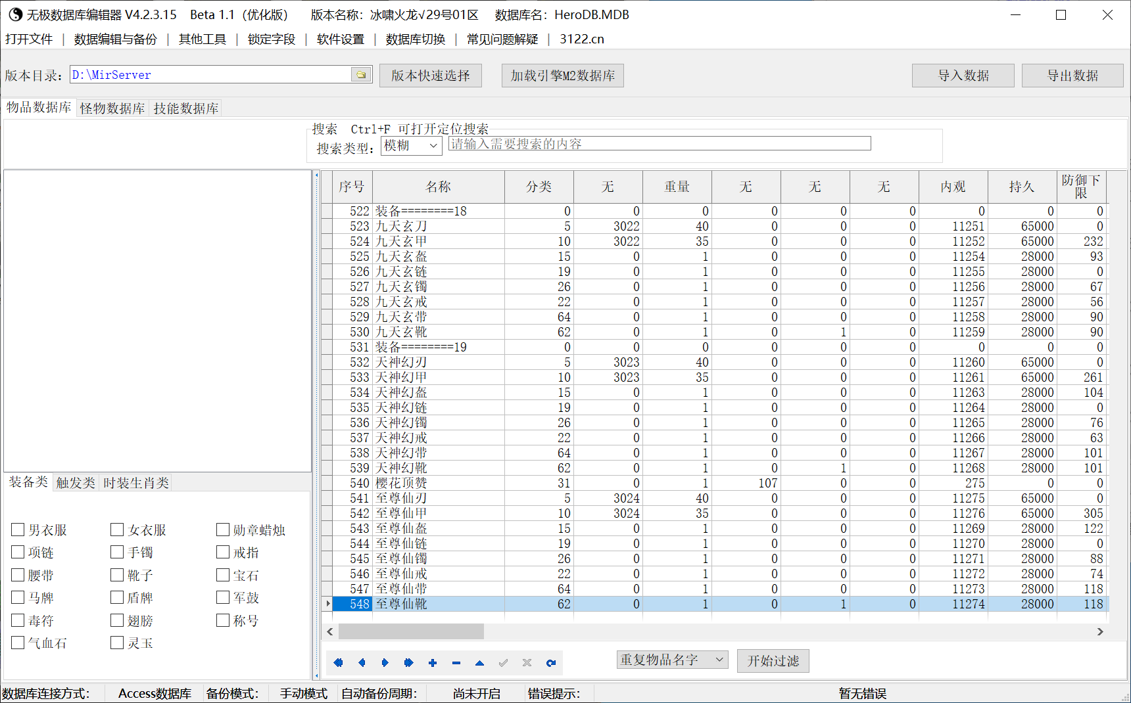This screenshot has width=1131, height=703.
Task: Jump to last record icon
Action: [409, 663]
